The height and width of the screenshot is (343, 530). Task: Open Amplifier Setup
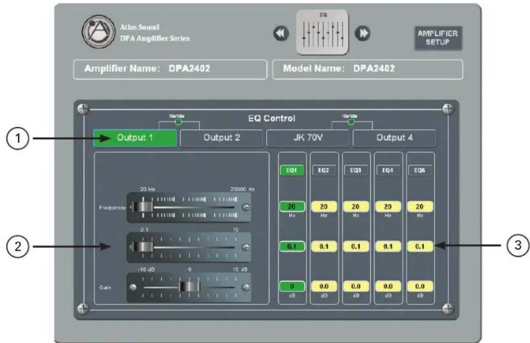click(438, 38)
